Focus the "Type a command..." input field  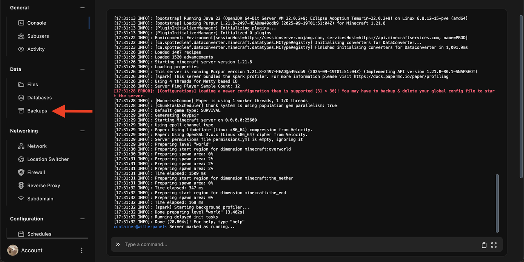[x=301, y=244]
